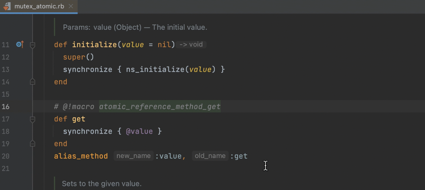Collapse the initialize method using its fold marker

[32, 45]
